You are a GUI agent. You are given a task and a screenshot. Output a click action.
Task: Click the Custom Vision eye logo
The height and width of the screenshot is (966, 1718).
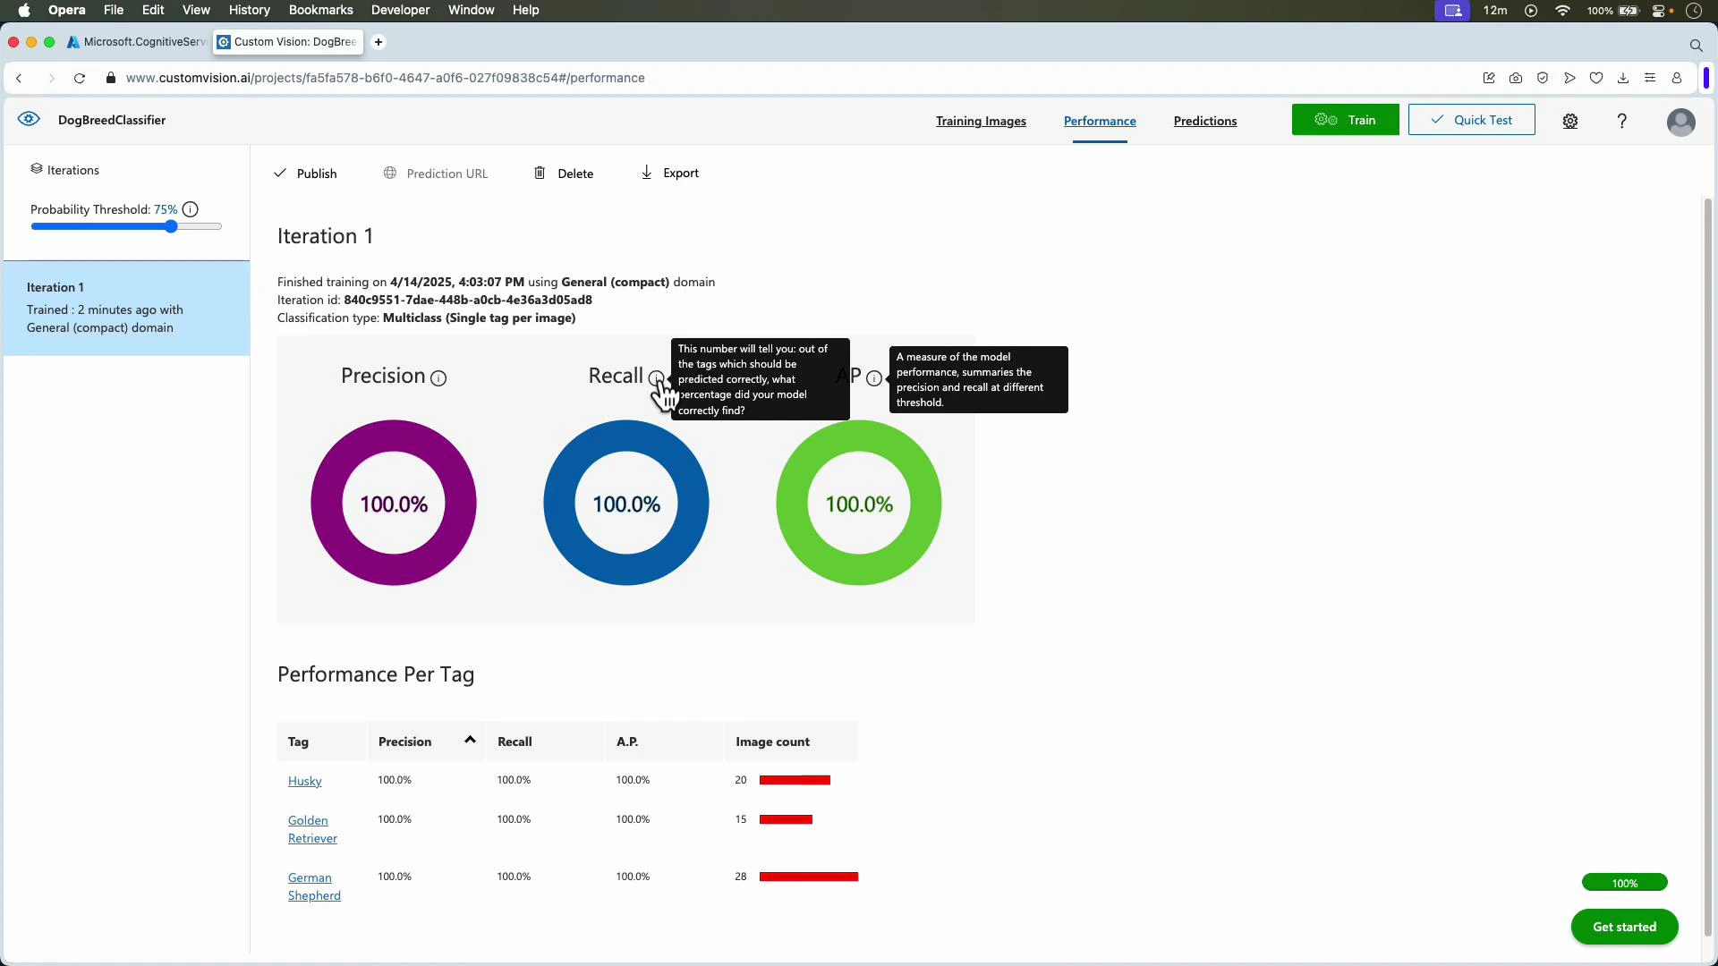click(29, 119)
